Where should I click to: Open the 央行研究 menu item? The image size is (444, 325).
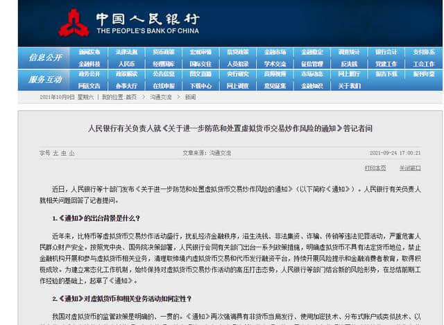[x=237, y=74]
